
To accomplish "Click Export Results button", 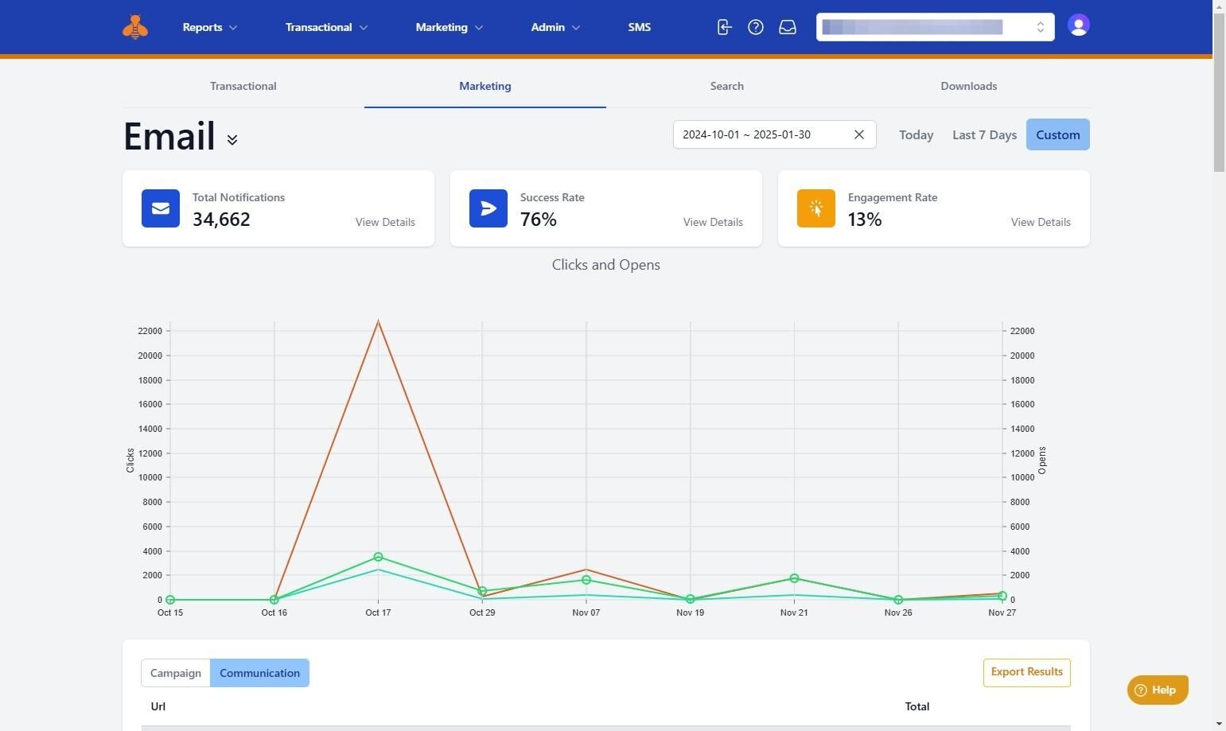I will coord(1026,672).
